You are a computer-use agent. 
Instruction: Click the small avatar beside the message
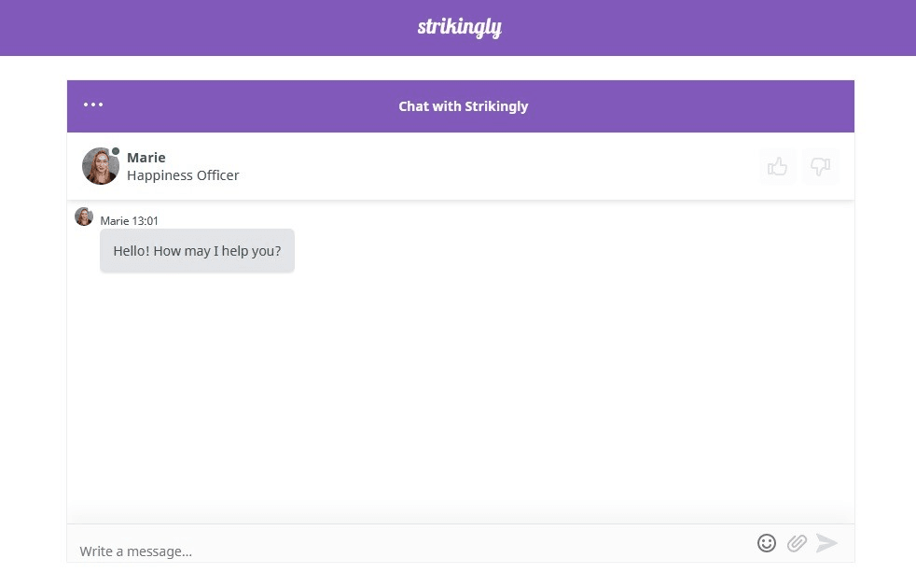tap(84, 217)
